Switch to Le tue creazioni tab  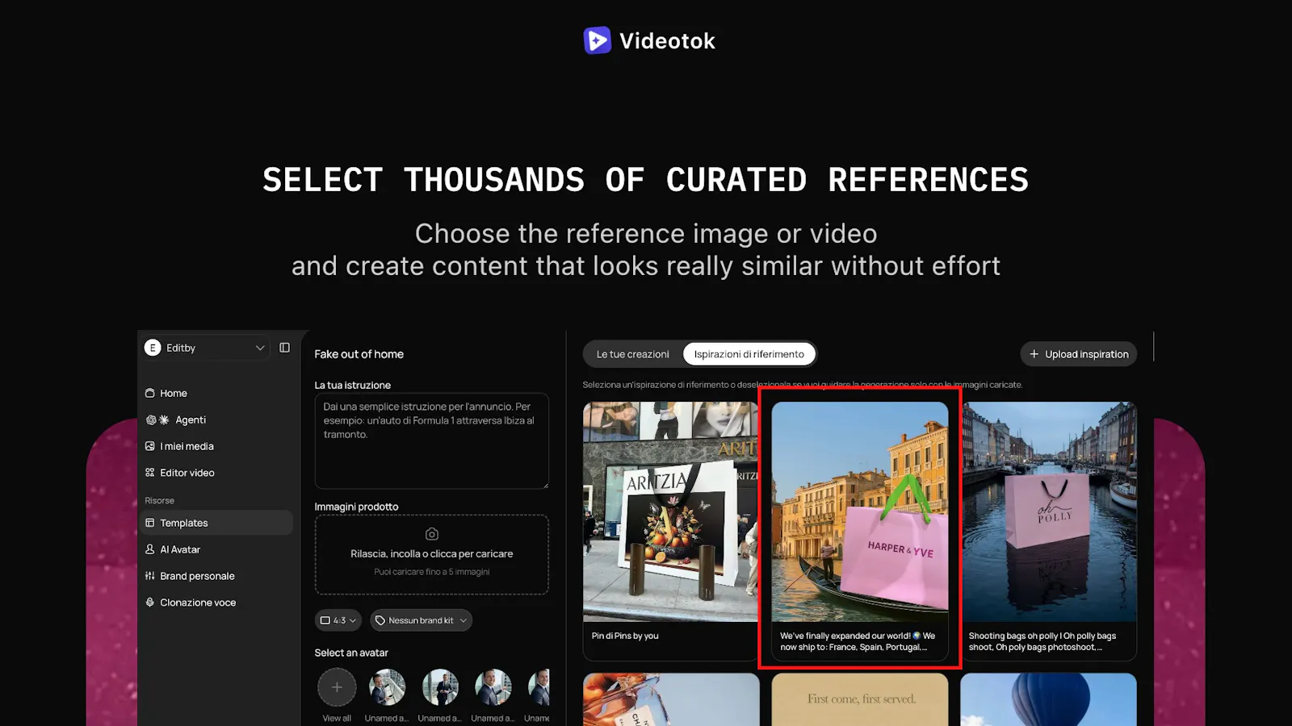tap(632, 354)
